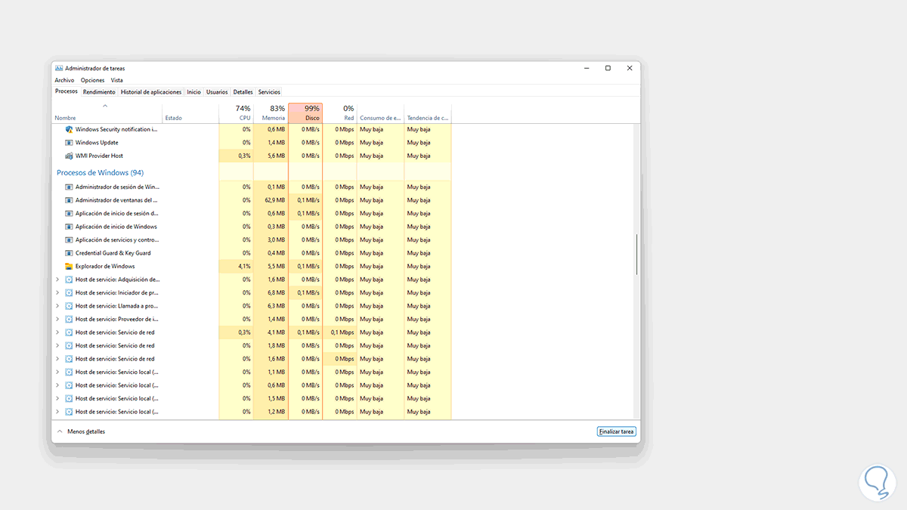Click the Aplicación de servicios y control icon
907x510 pixels.
(x=69, y=240)
